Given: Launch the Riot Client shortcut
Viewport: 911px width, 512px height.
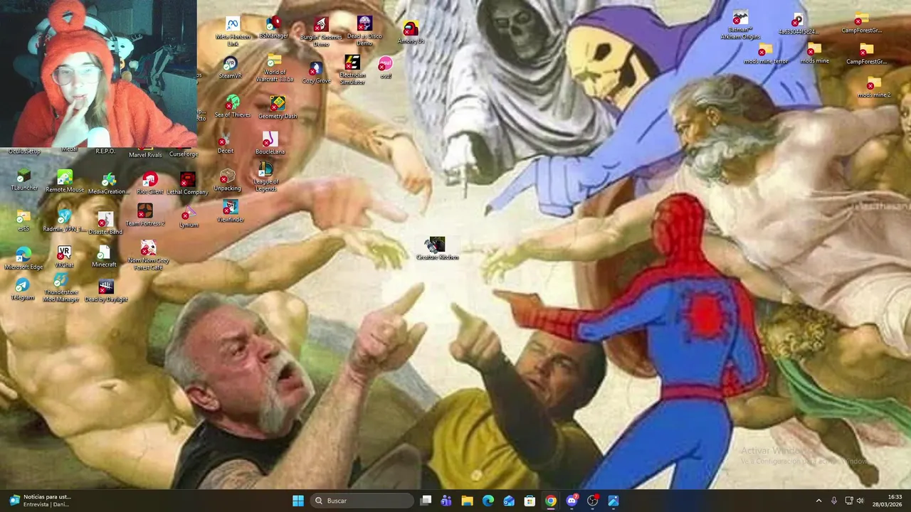Looking at the screenshot, I should [x=149, y=183].
